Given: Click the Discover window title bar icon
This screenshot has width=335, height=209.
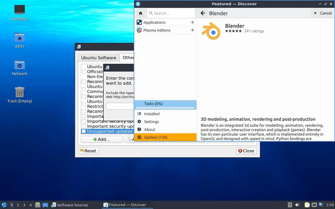Looking at the screenshot, I should point(138,4).
